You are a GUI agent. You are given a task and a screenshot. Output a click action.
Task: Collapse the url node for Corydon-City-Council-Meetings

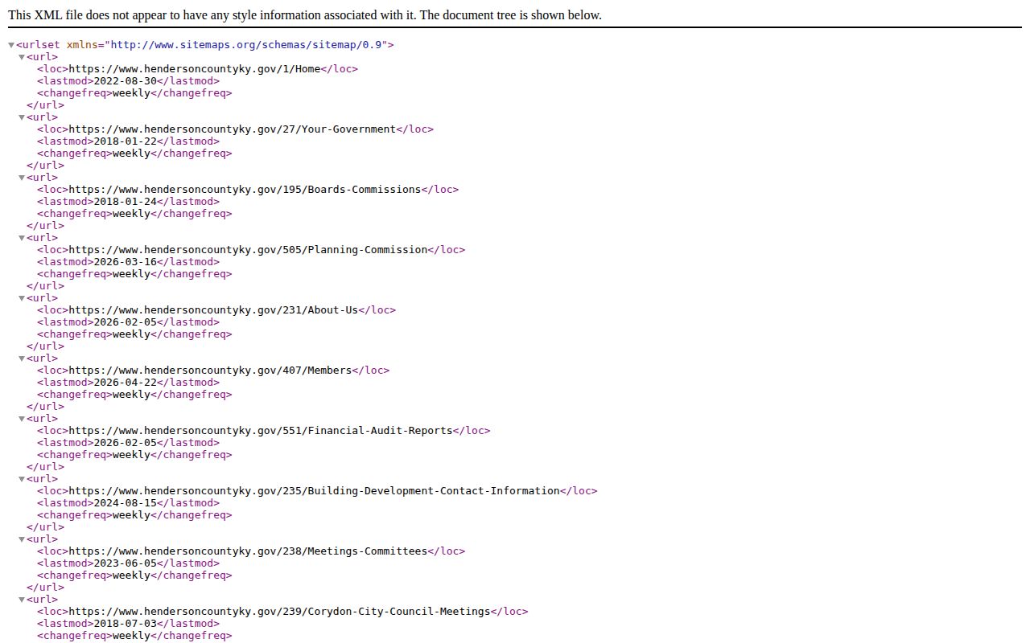pos(23,600)
